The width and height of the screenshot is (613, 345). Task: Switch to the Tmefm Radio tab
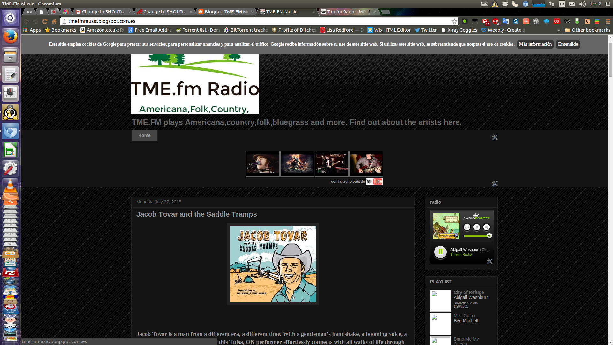click(346, 12)
